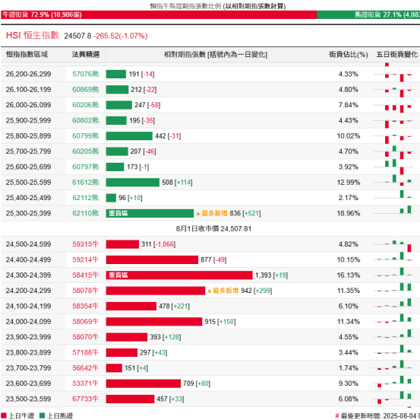Click the 街貨佔比(%) column header
The width and height of the screenshot is (420, 420).
pyautogui.click(x=348, y=55)
